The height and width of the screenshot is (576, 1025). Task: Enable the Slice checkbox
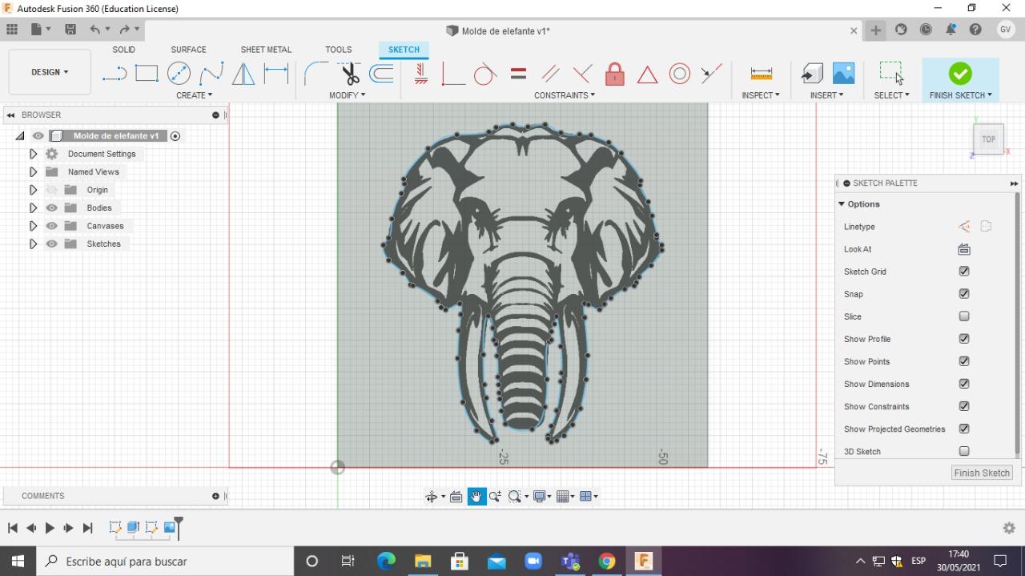pos(964,316)
